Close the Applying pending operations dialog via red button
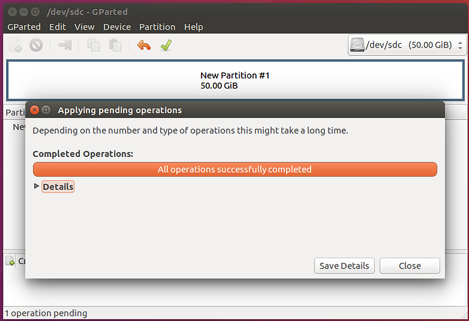Screen dimensions: 469x321 pos(35,110)
